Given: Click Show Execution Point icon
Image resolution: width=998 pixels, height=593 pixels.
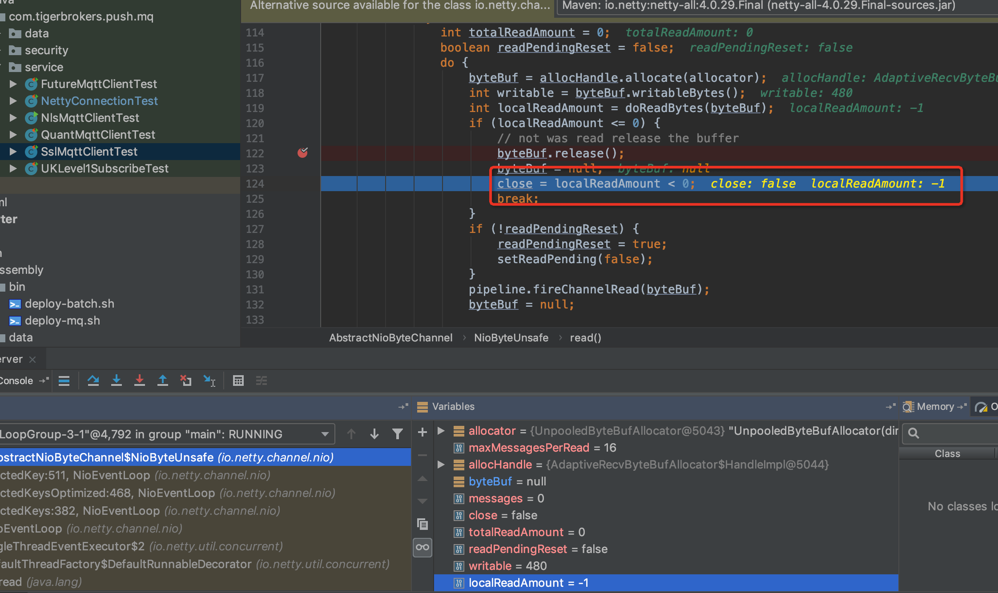Looking at the screenshot, I should (64, 381).
